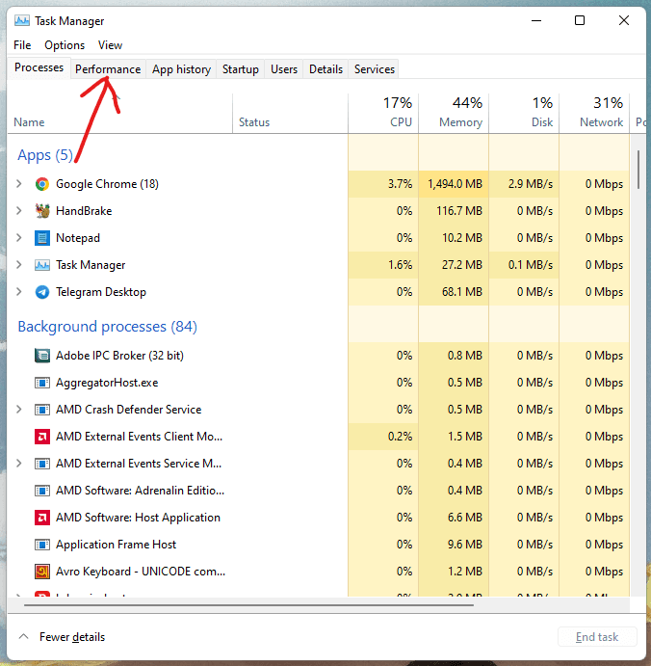The width and height of the screenshot is (651, 666).
Task: Click the AMD Software Host Application icon
Action: (x=42, y=518)
